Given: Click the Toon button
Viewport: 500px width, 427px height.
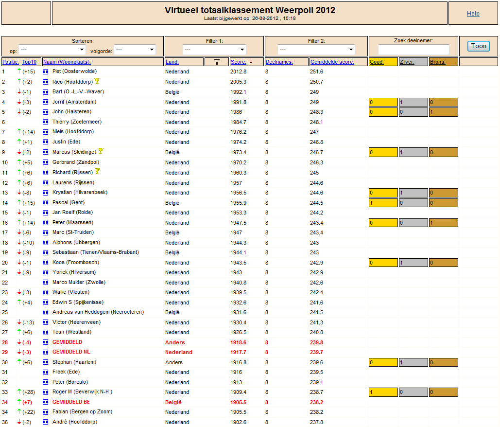Looking at the screenshot, I should point(479,46).
